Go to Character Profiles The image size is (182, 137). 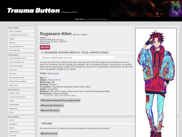point(21,66)
